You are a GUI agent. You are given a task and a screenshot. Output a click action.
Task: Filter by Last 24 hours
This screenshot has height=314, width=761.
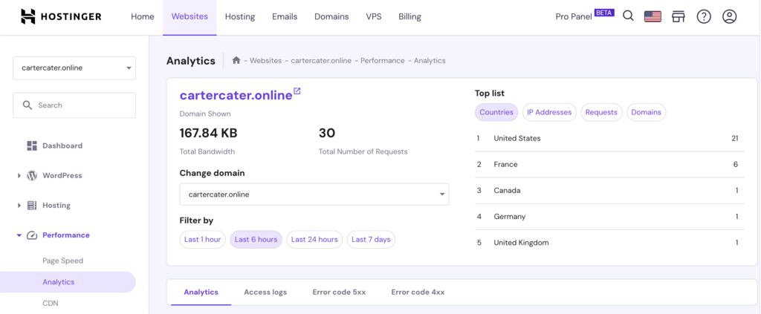tap(314, 239)
